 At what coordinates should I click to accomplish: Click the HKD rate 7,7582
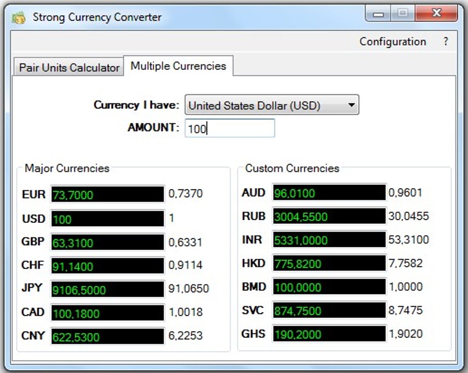pos(406,263)
